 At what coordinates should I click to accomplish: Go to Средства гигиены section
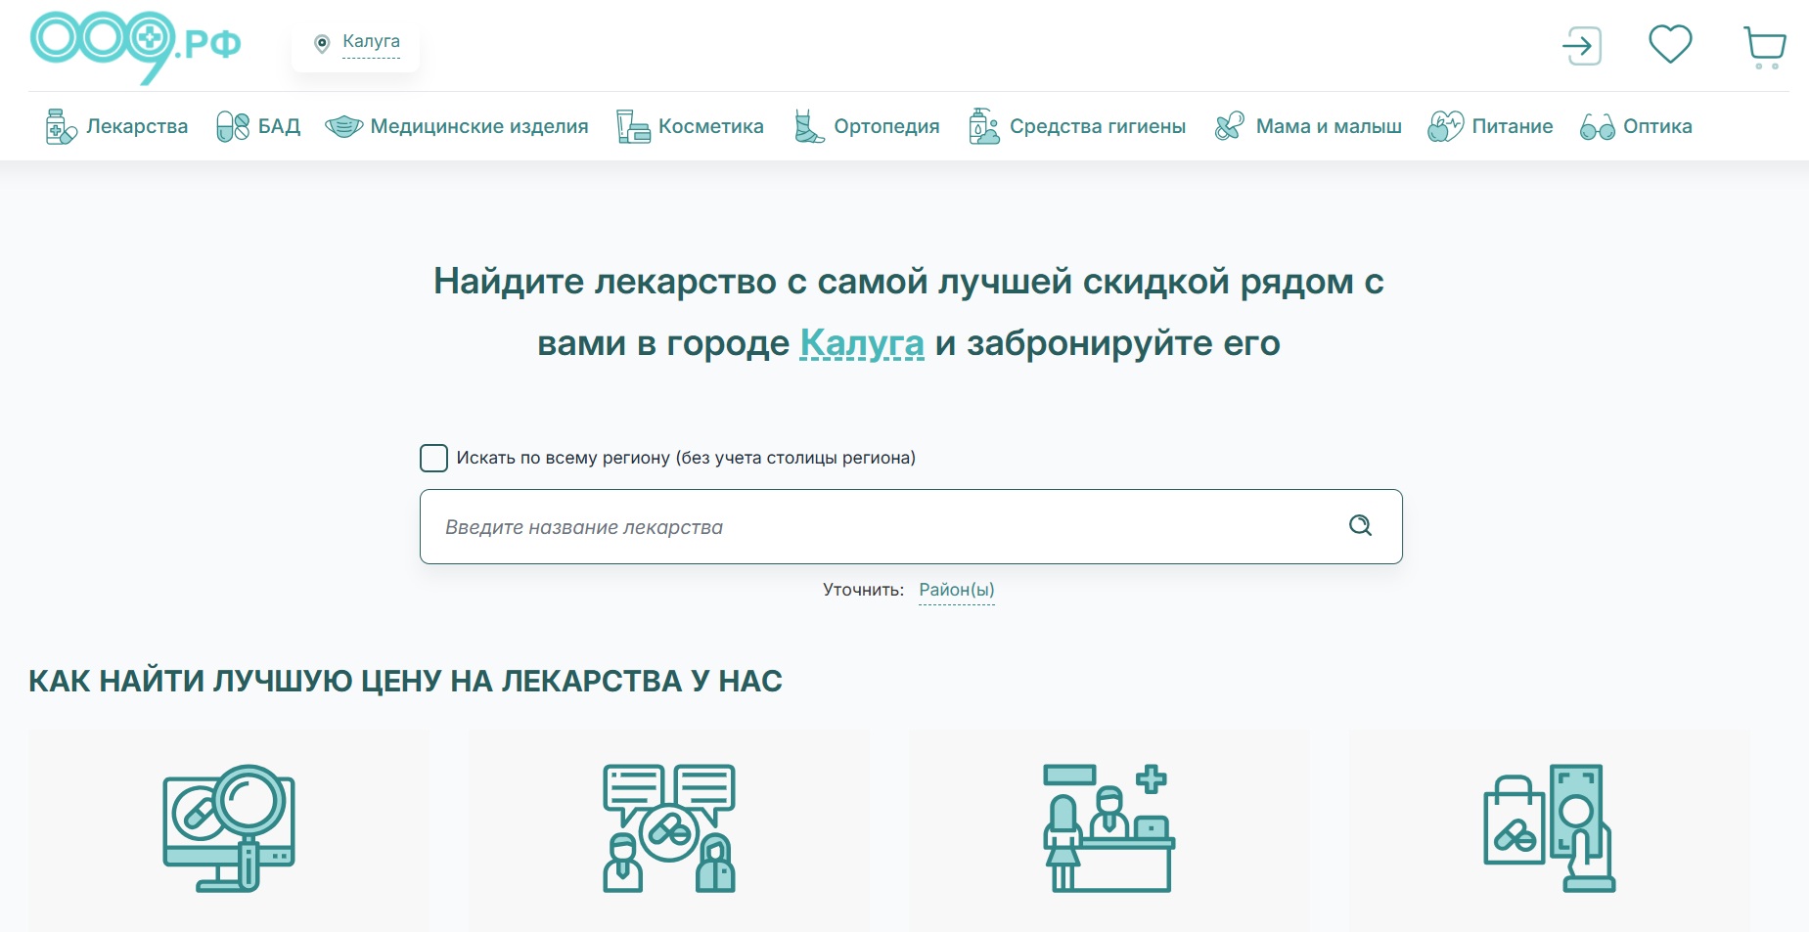(x=1097, y=127)
